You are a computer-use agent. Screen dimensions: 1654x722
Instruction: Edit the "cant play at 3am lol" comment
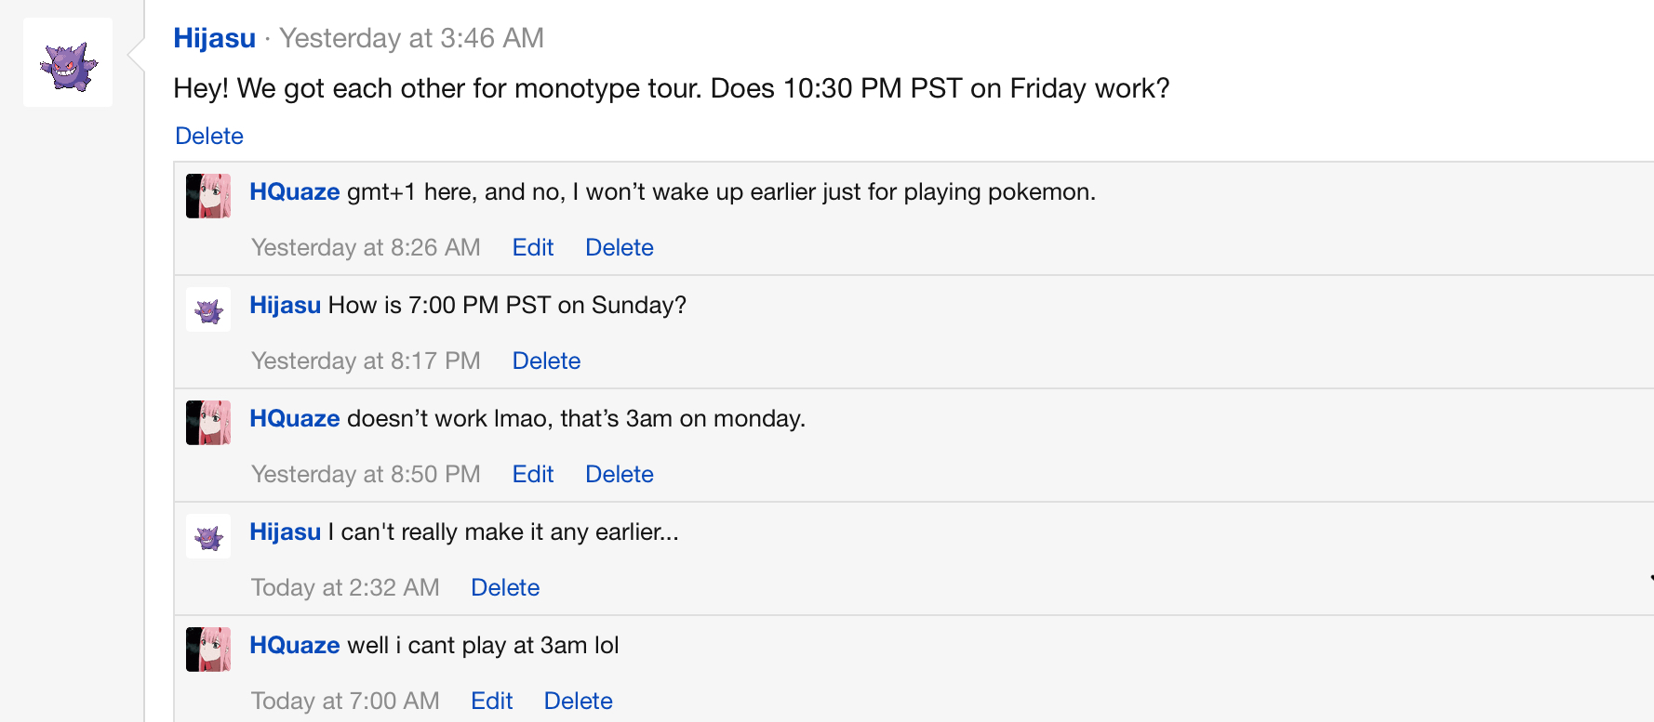491,701
